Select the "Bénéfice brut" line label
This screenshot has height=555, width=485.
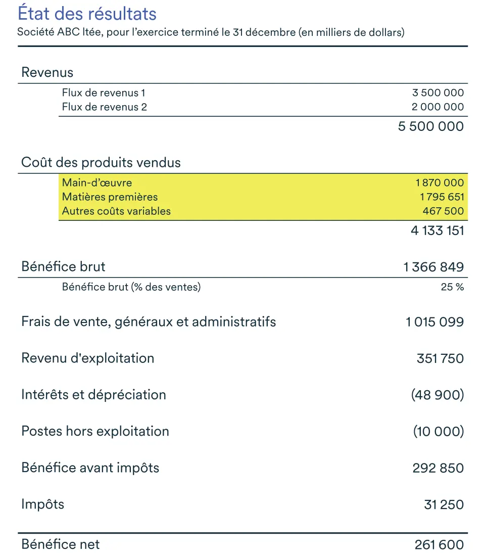pos(63,267)
